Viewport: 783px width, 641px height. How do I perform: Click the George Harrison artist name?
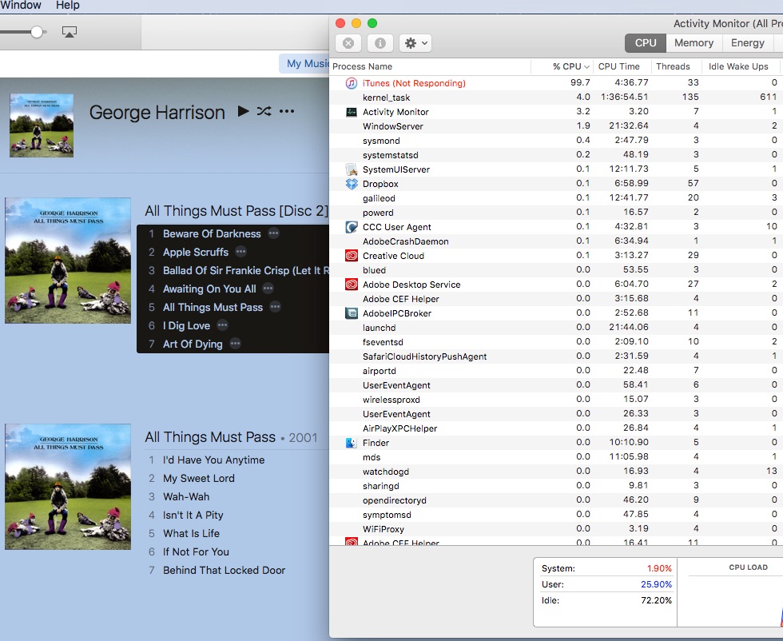157,113
